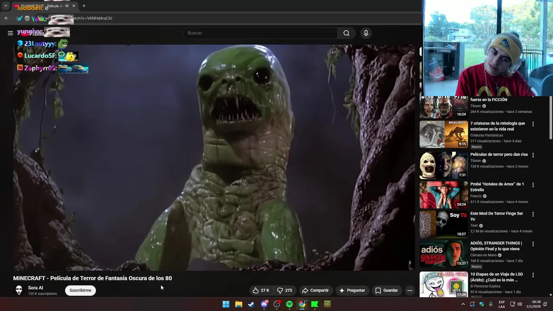Open Steam from the taskbar

(x=251, y=304)
